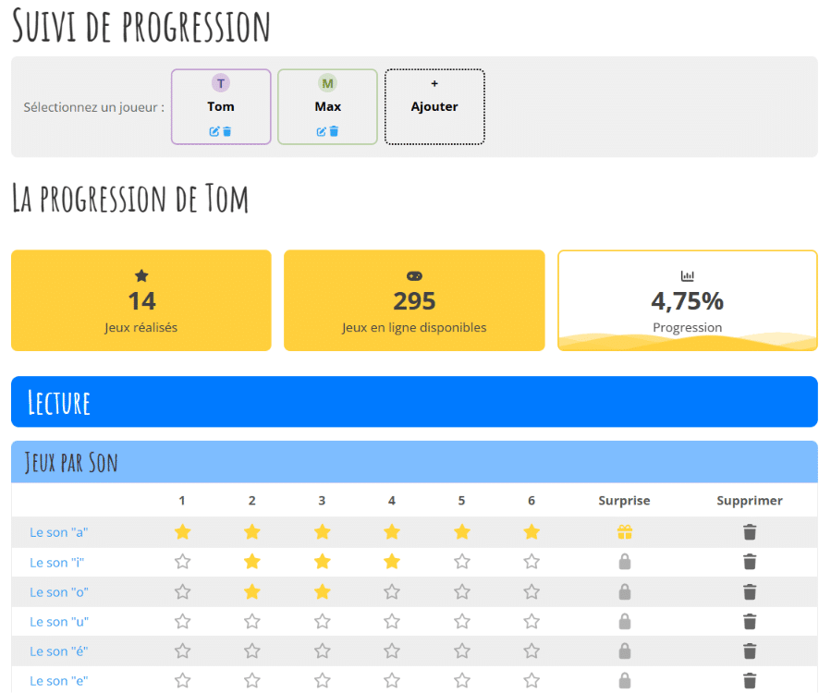Click the edit icon under Max
Image resolution: width=831 pixels, height=693 pixels.
tap(321, 131)
